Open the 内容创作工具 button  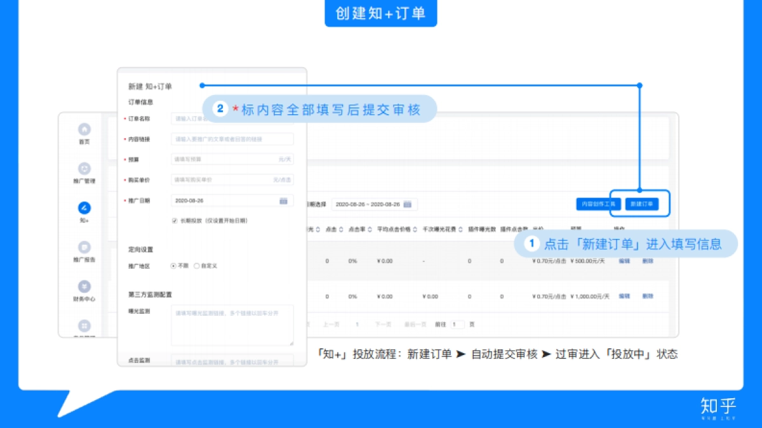[598, 204]
